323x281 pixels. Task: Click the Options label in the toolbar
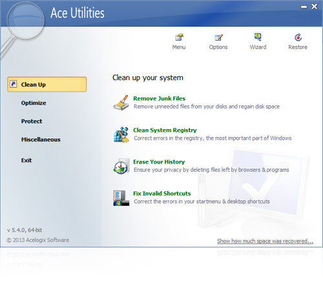pos(218,47)
